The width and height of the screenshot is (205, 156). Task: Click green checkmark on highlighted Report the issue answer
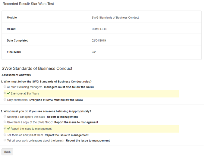[x=9, y=129]
